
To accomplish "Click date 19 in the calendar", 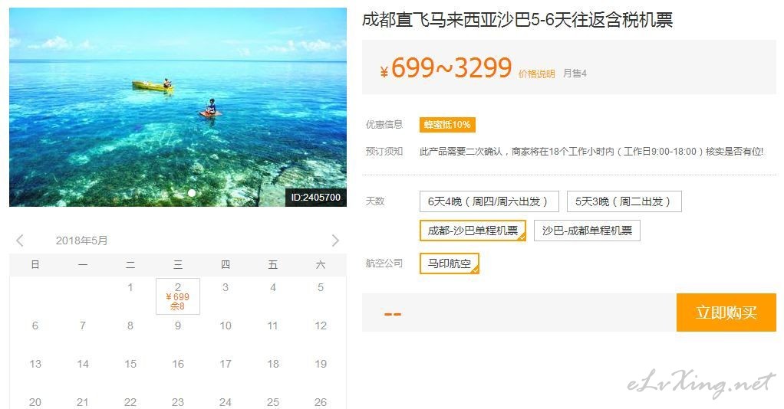I will [321, 364].
